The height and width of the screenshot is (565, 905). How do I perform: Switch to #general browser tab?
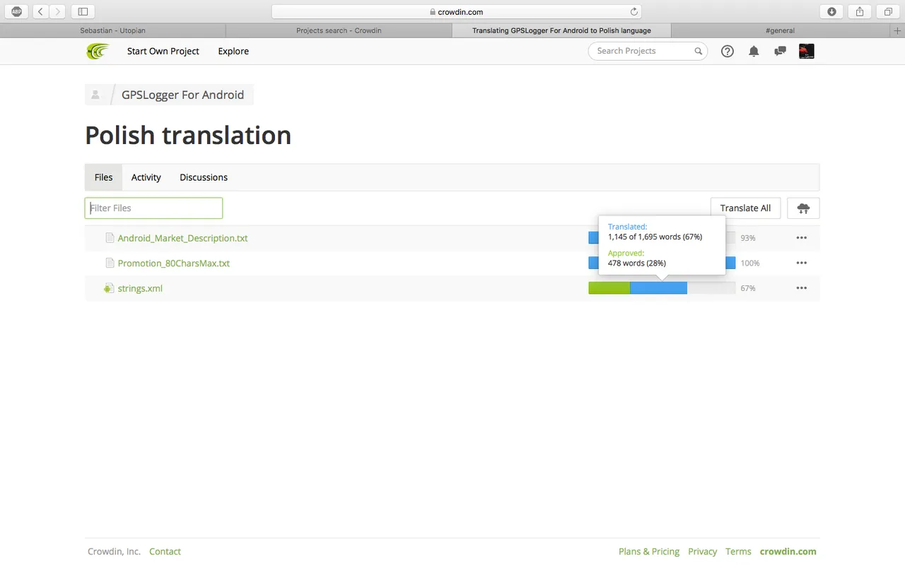coord(781,30)
